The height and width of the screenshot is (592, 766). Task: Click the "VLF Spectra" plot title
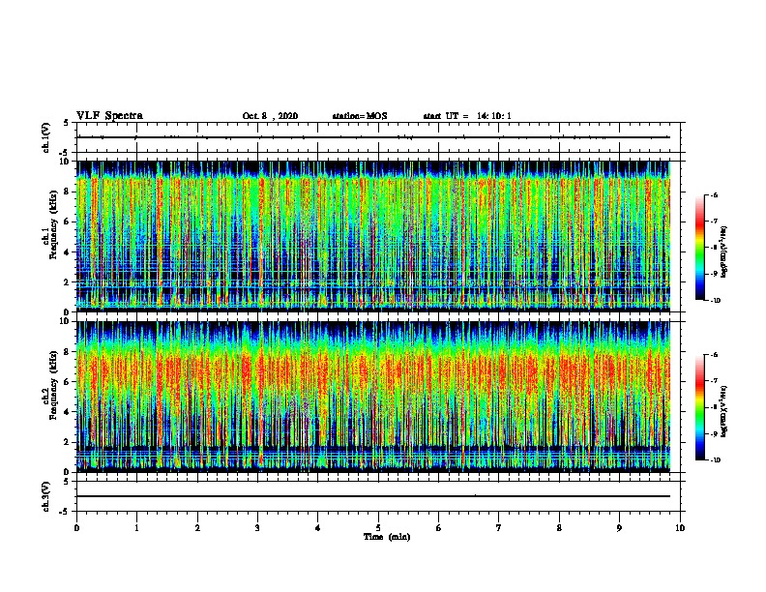(109, 116)
